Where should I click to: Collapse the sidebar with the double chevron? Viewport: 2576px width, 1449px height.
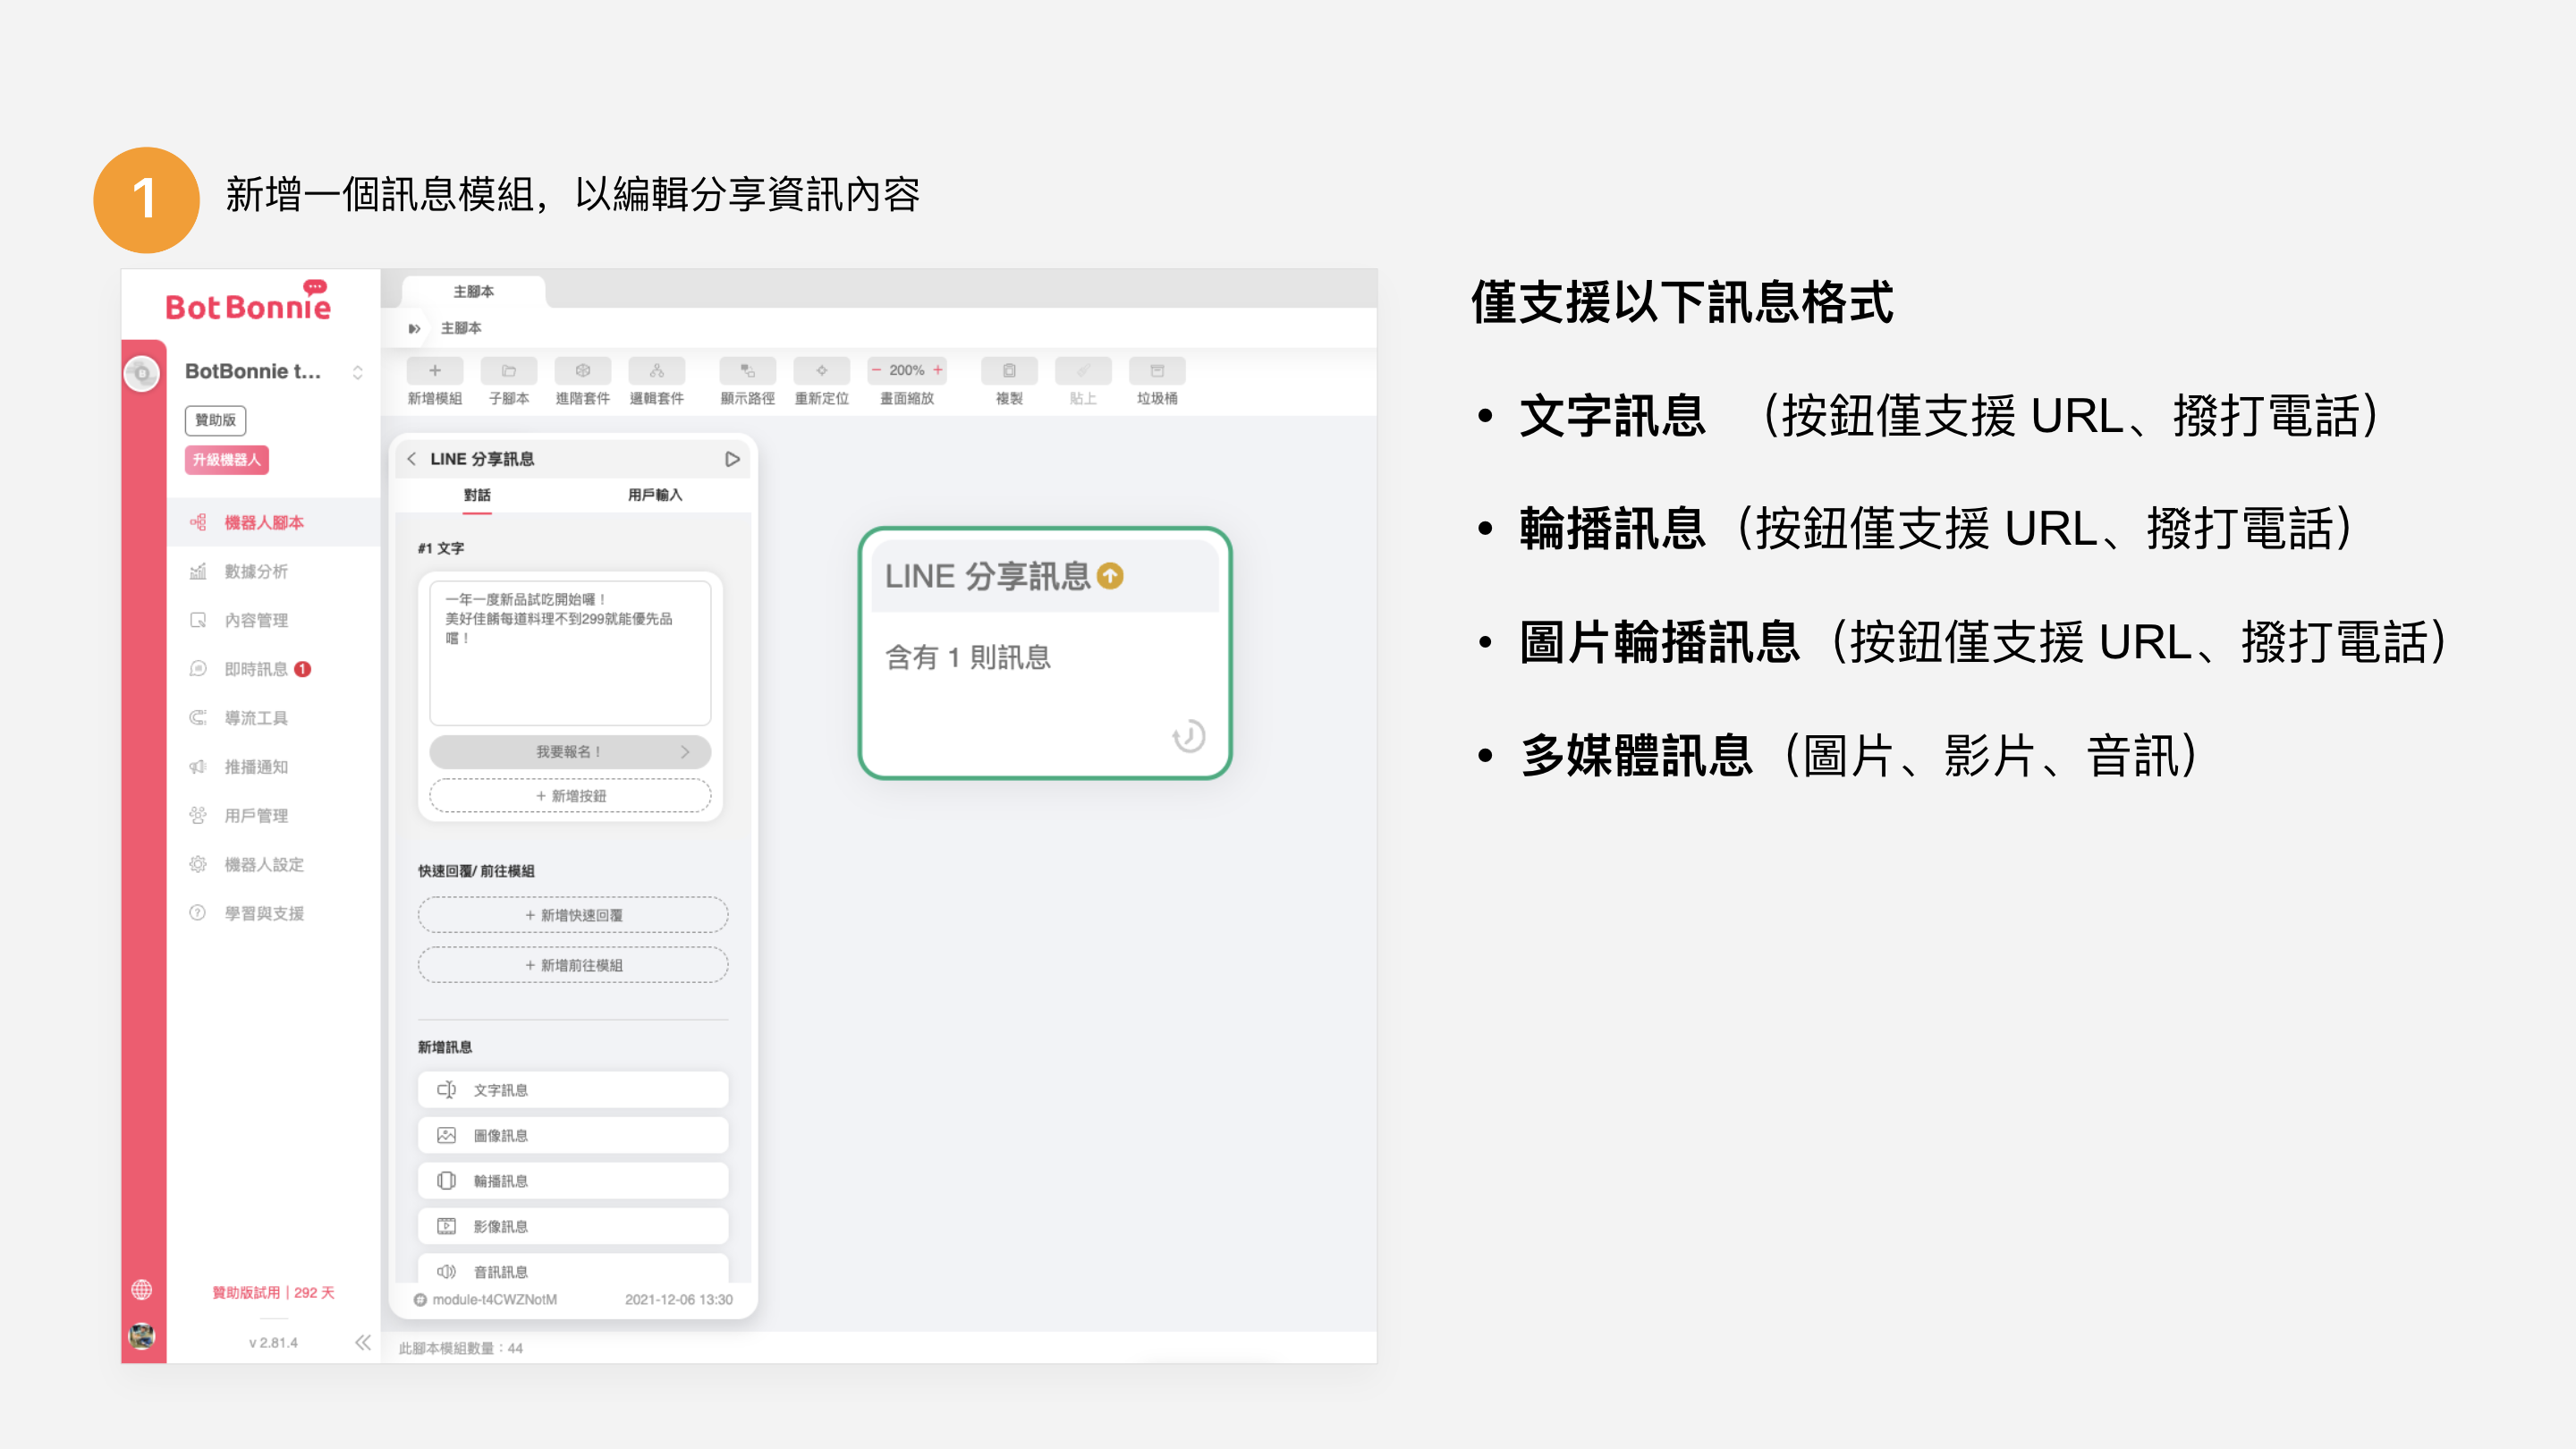(x=362, y=1342)
